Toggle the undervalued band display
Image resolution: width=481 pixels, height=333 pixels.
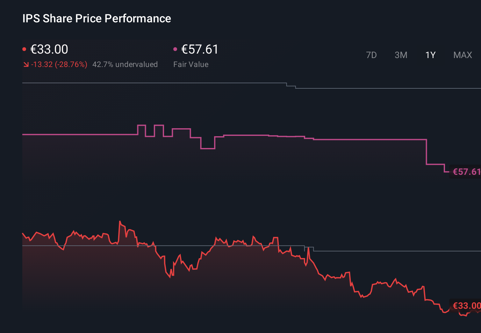pyautogui.click(x=125, y=64)
